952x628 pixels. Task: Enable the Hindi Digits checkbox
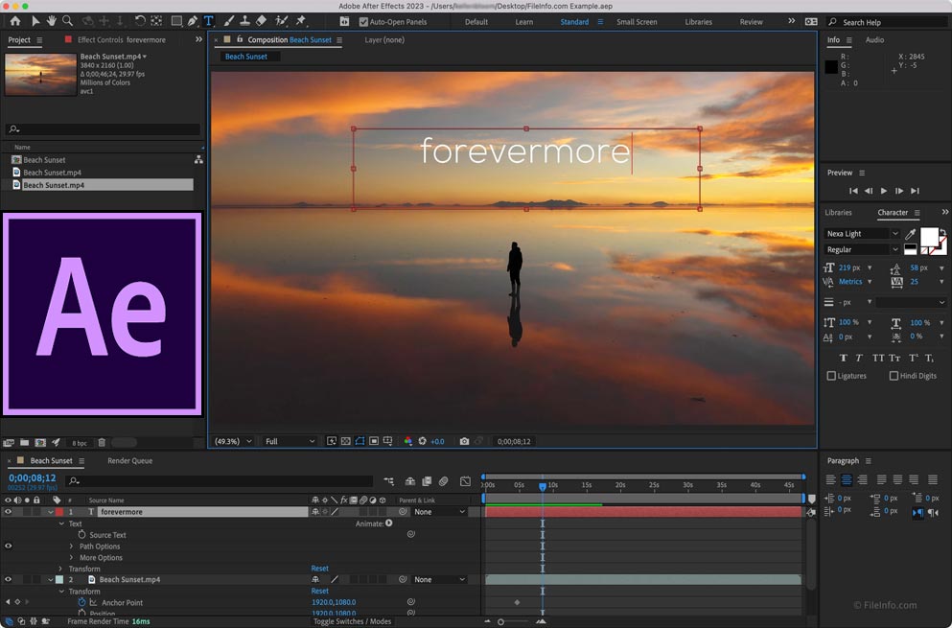pyautogui.click(x=894, y=376)
